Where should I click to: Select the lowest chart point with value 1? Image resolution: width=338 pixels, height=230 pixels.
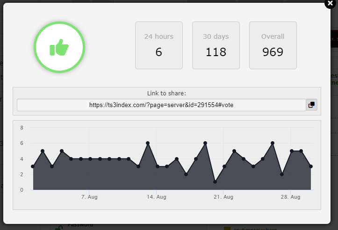[x=215, y=182]
